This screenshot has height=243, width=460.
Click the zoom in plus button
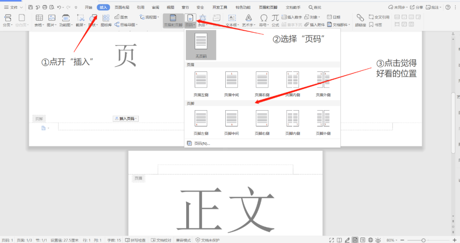tap(454, 240)
